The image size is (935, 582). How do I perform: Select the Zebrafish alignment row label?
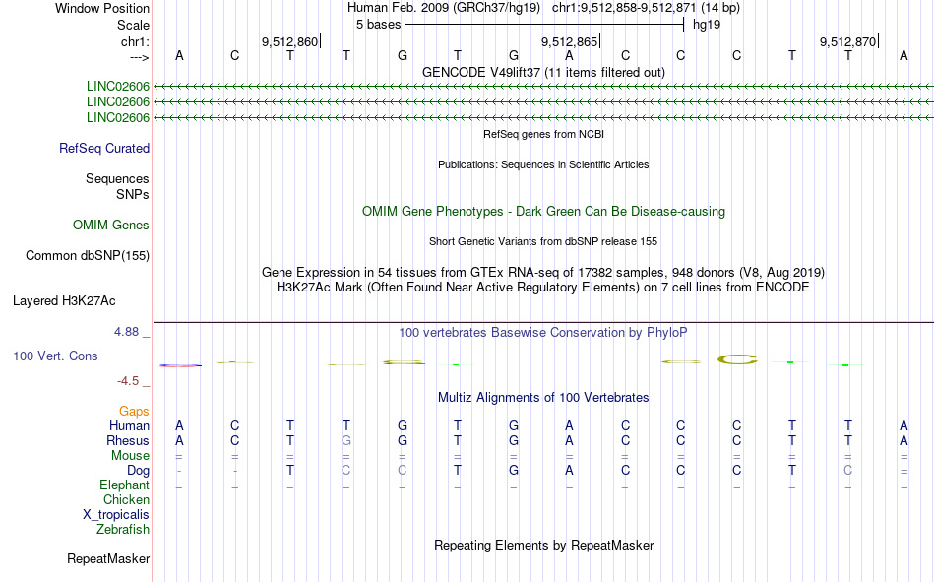coord(123,530)
